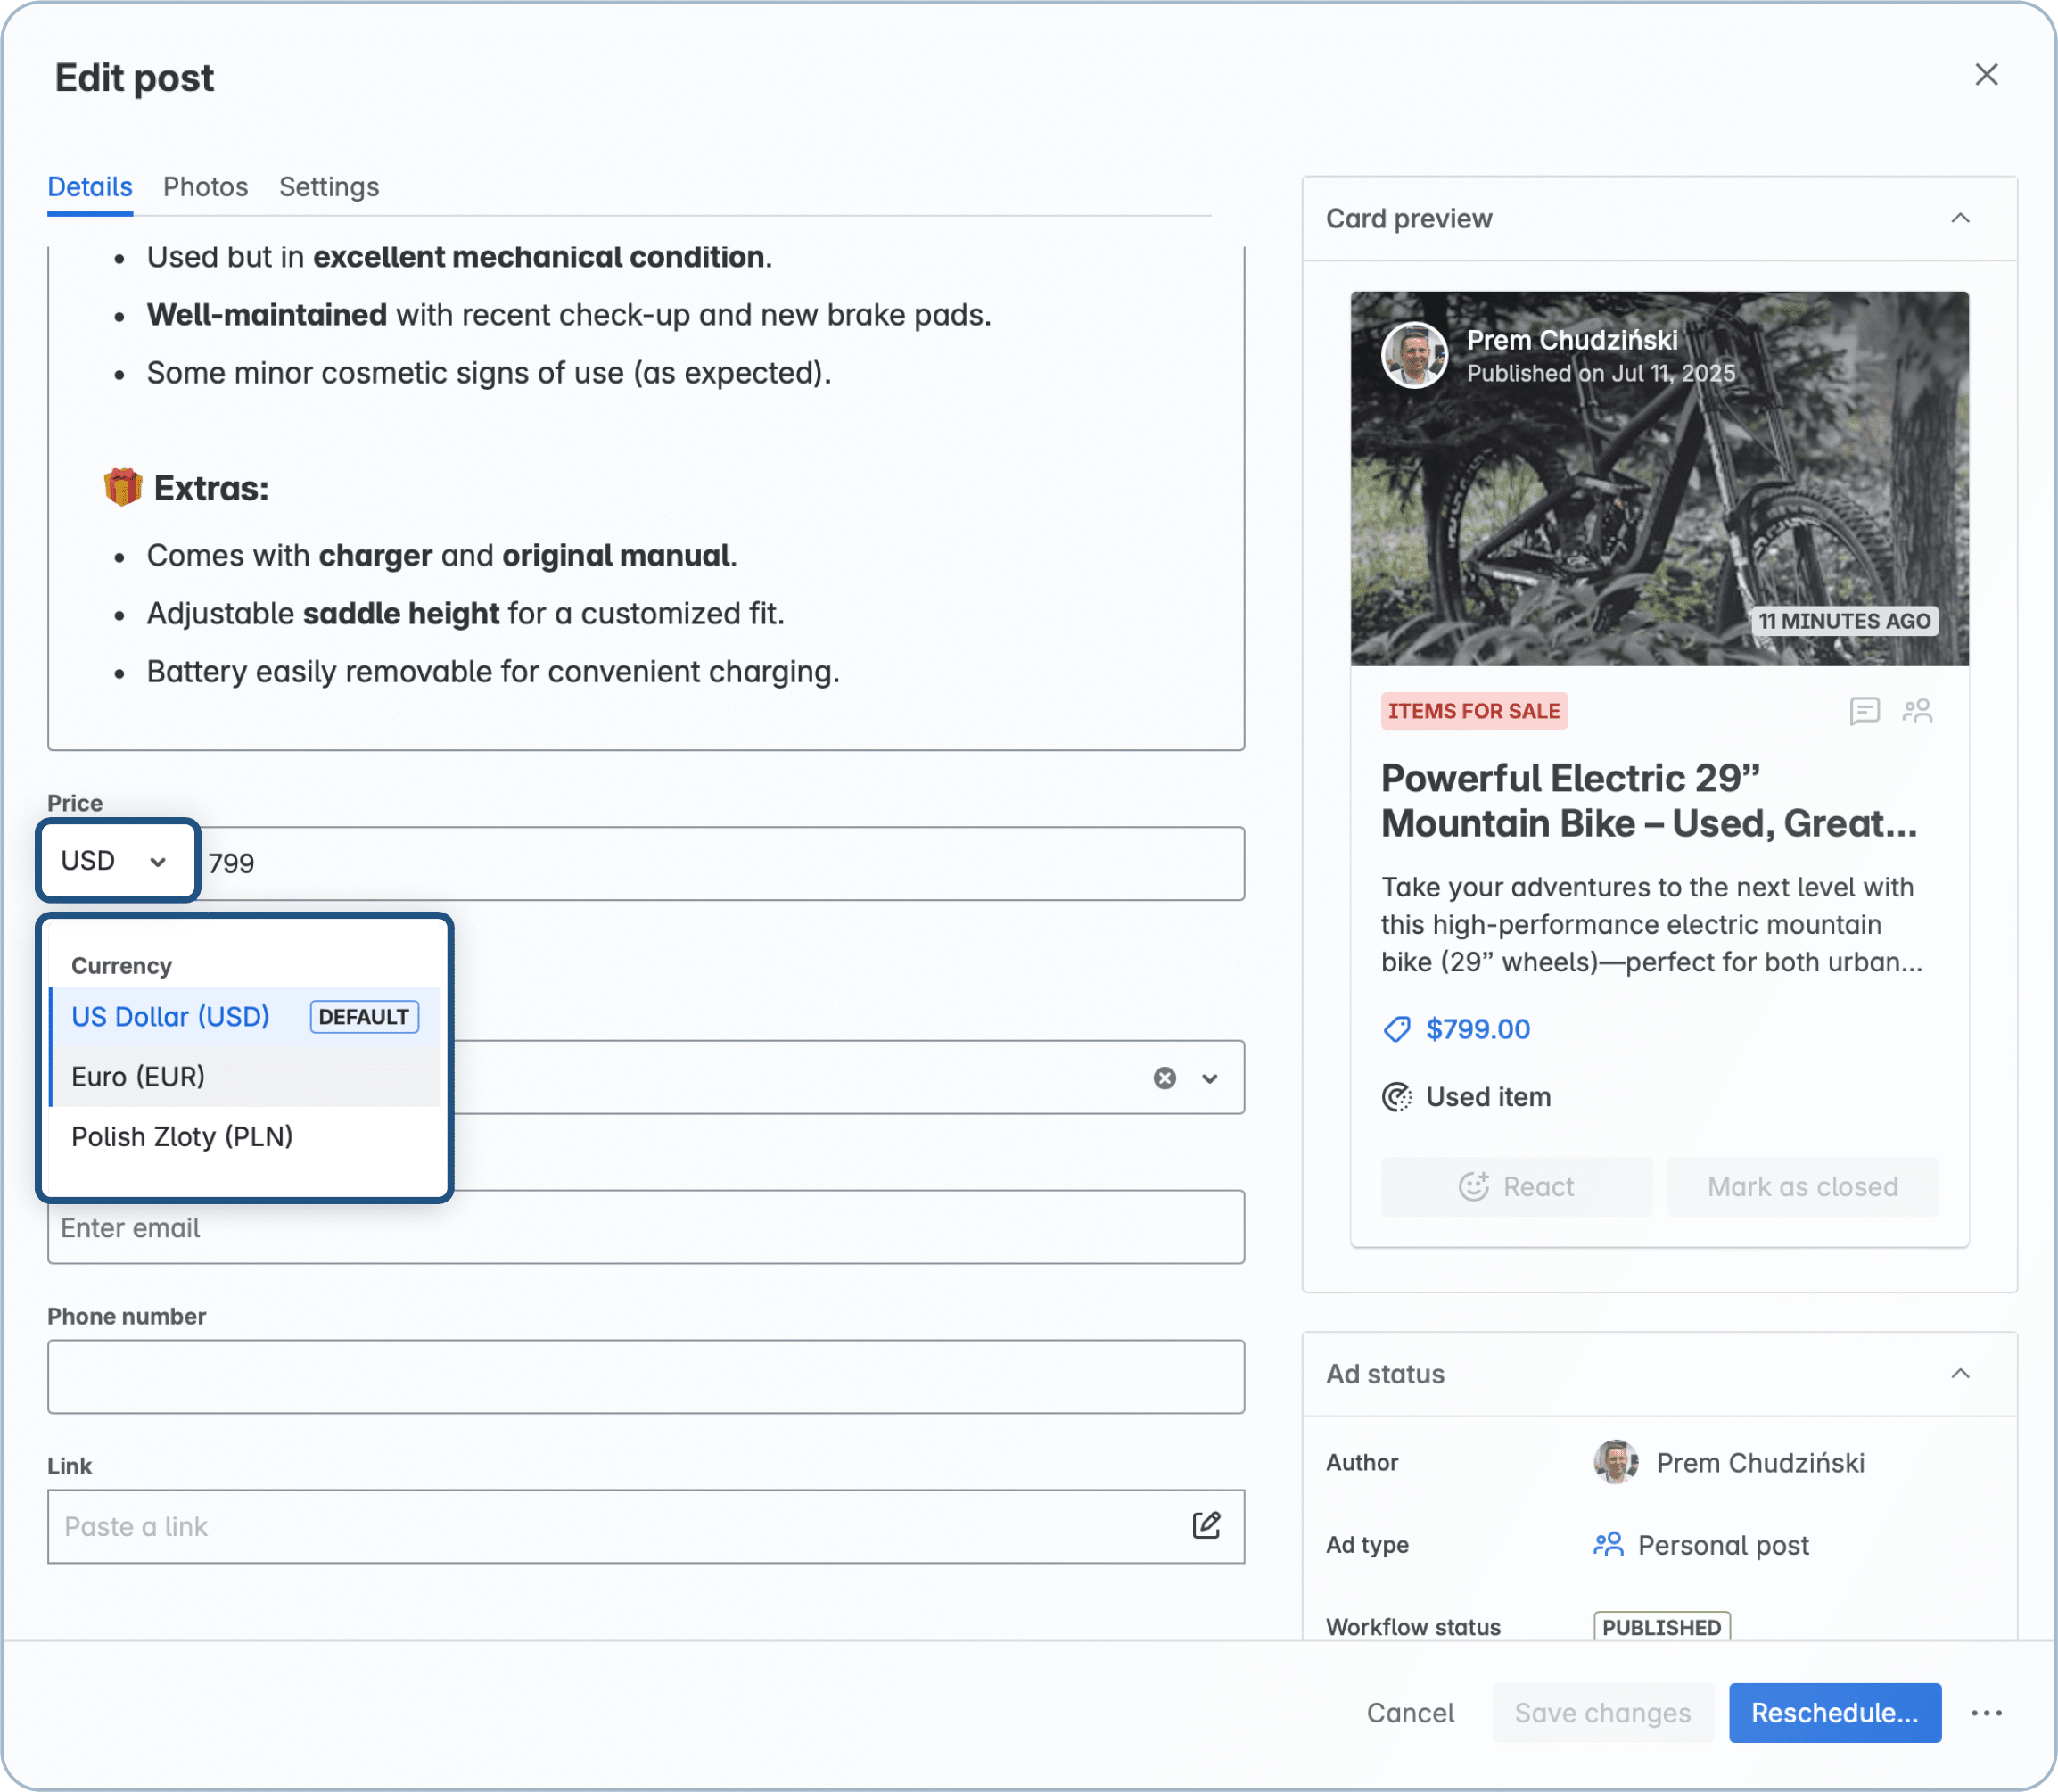This screenshot has width=2058, height=1792.
Task: Open the Settings tab
Action: pos(329,187)
